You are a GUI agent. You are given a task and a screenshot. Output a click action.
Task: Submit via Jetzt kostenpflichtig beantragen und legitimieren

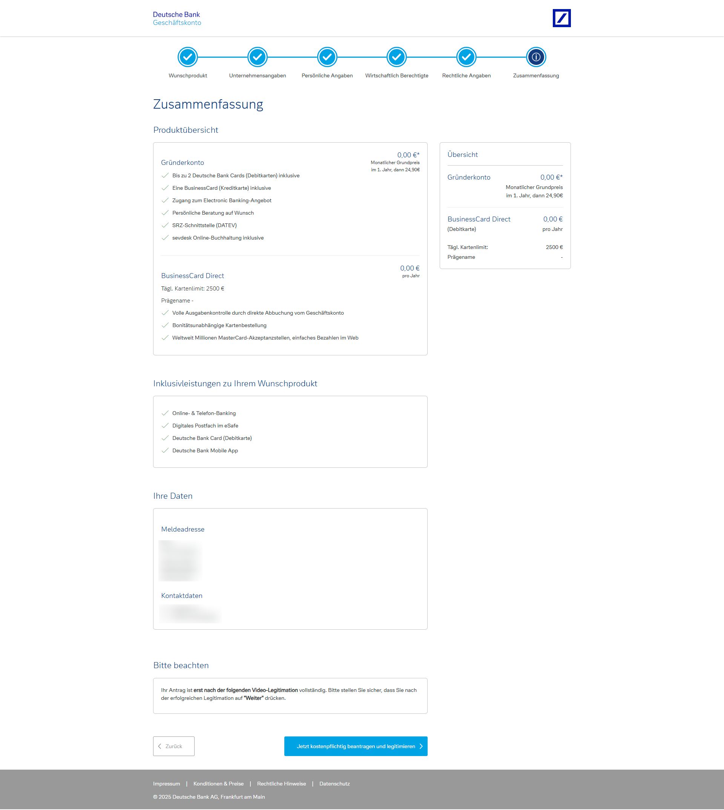pyautogui.click(x=356, y=746)
